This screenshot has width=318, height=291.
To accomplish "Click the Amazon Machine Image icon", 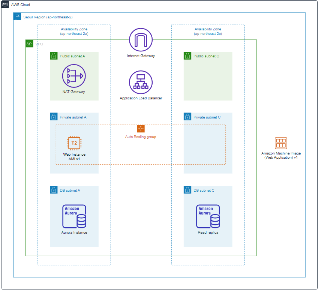I will (281, 143).
